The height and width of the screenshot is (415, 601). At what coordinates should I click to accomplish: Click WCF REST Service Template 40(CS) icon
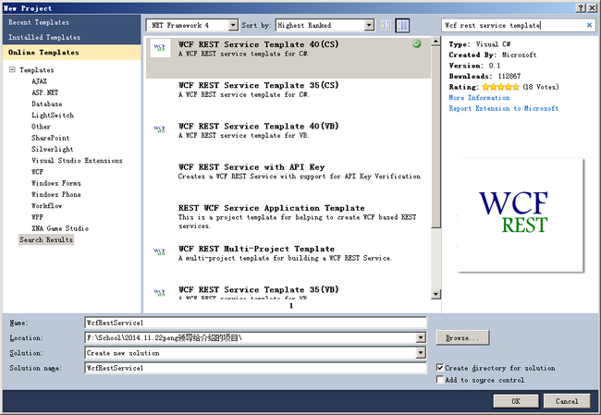pyautogui.click(x=160, y=48)
